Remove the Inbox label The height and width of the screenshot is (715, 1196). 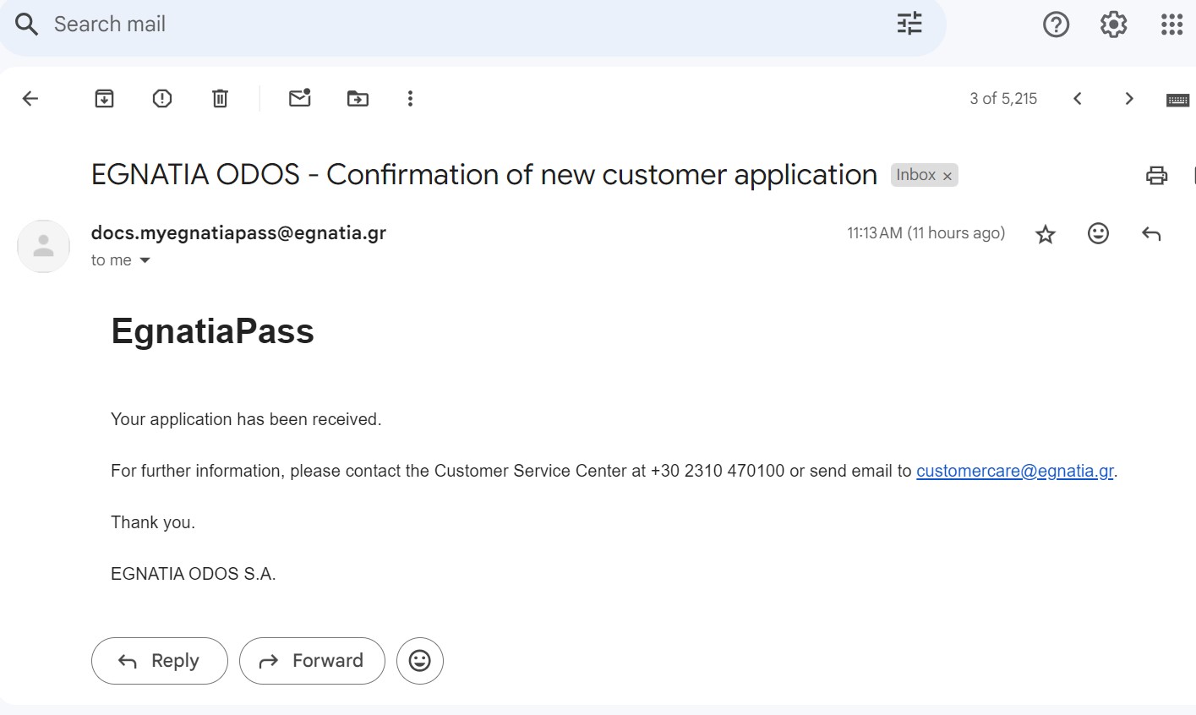coord(948,176)
